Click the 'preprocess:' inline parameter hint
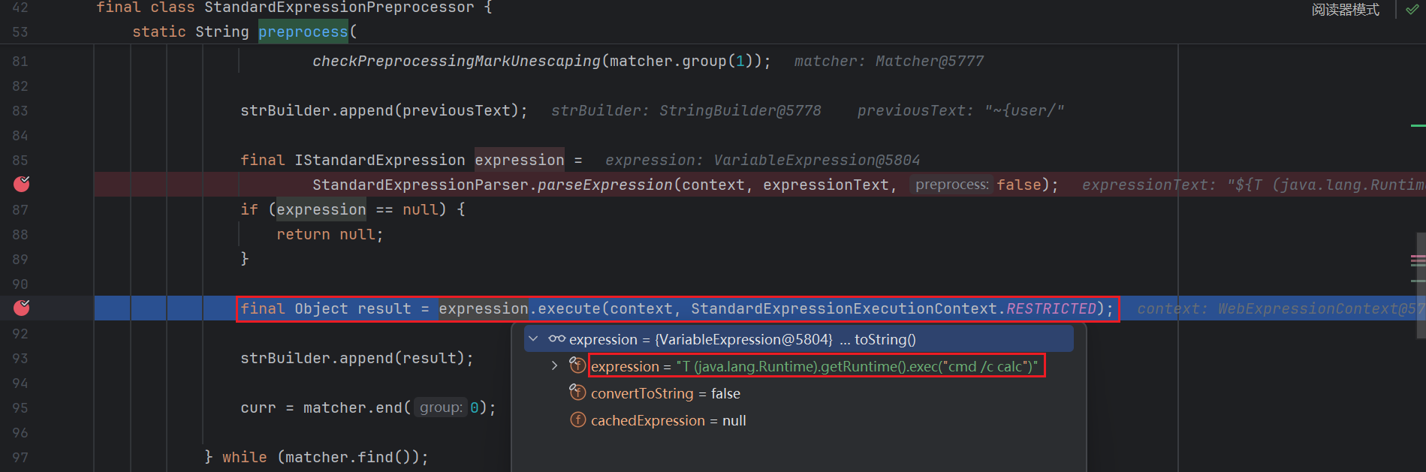Screen dimensions: 1426x472 tap(951, 185)
